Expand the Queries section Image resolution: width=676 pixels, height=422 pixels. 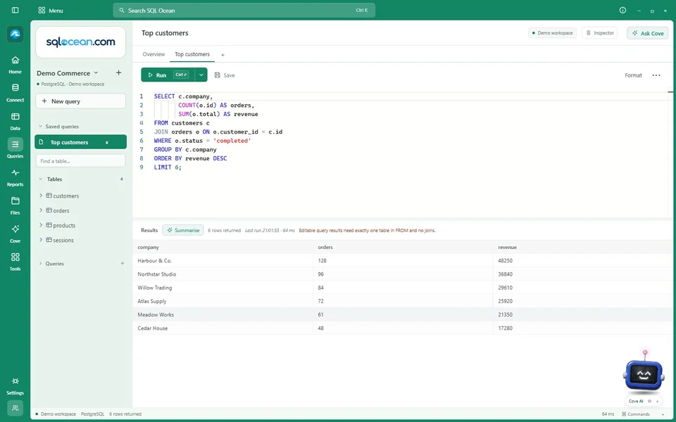(41, 264)
